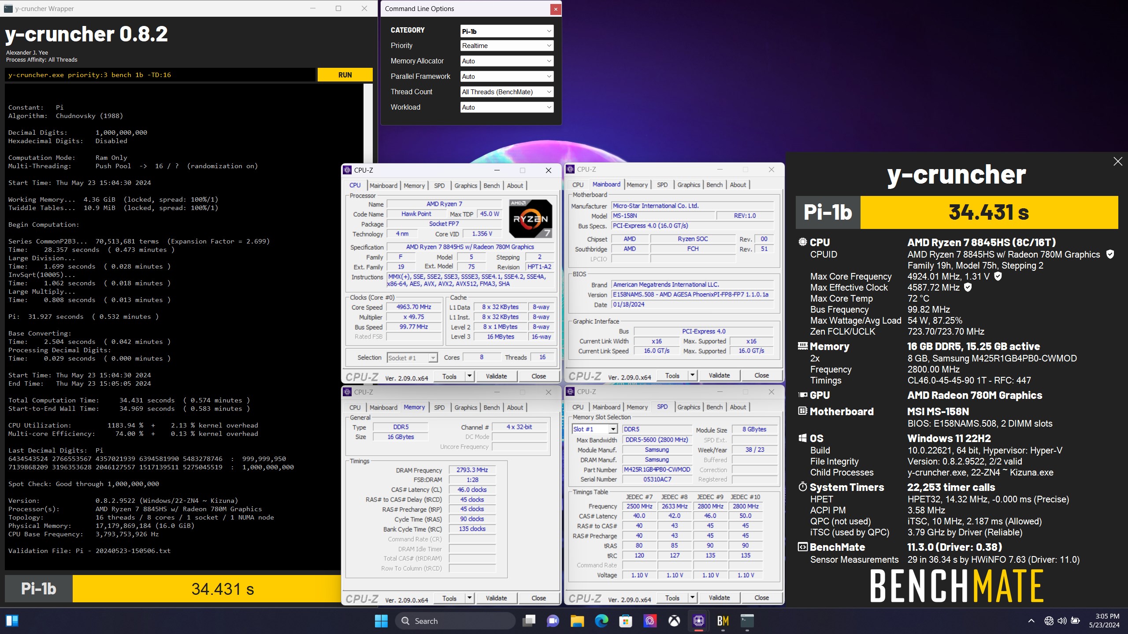Open the Workload dropdown
This screenshot has width=1128, height=634.
pyautogui.click(x=507, y=107)
